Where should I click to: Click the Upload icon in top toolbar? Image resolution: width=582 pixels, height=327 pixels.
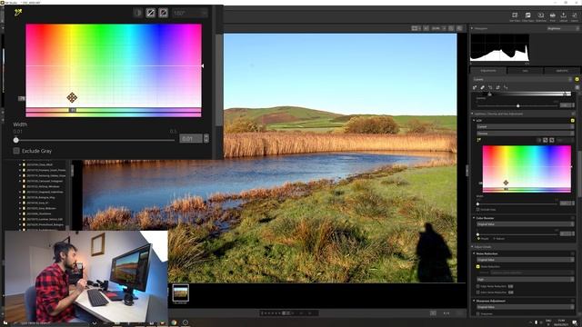click(564, 16)
